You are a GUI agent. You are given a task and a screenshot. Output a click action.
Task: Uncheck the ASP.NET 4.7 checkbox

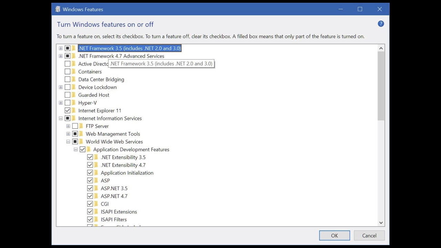(x=90, y=196)
